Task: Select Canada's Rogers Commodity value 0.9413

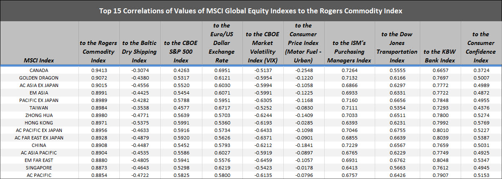Action: tap(99, 71)
